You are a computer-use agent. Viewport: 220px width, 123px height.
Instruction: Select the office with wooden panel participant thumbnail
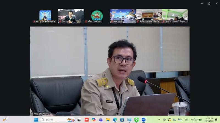149,16
